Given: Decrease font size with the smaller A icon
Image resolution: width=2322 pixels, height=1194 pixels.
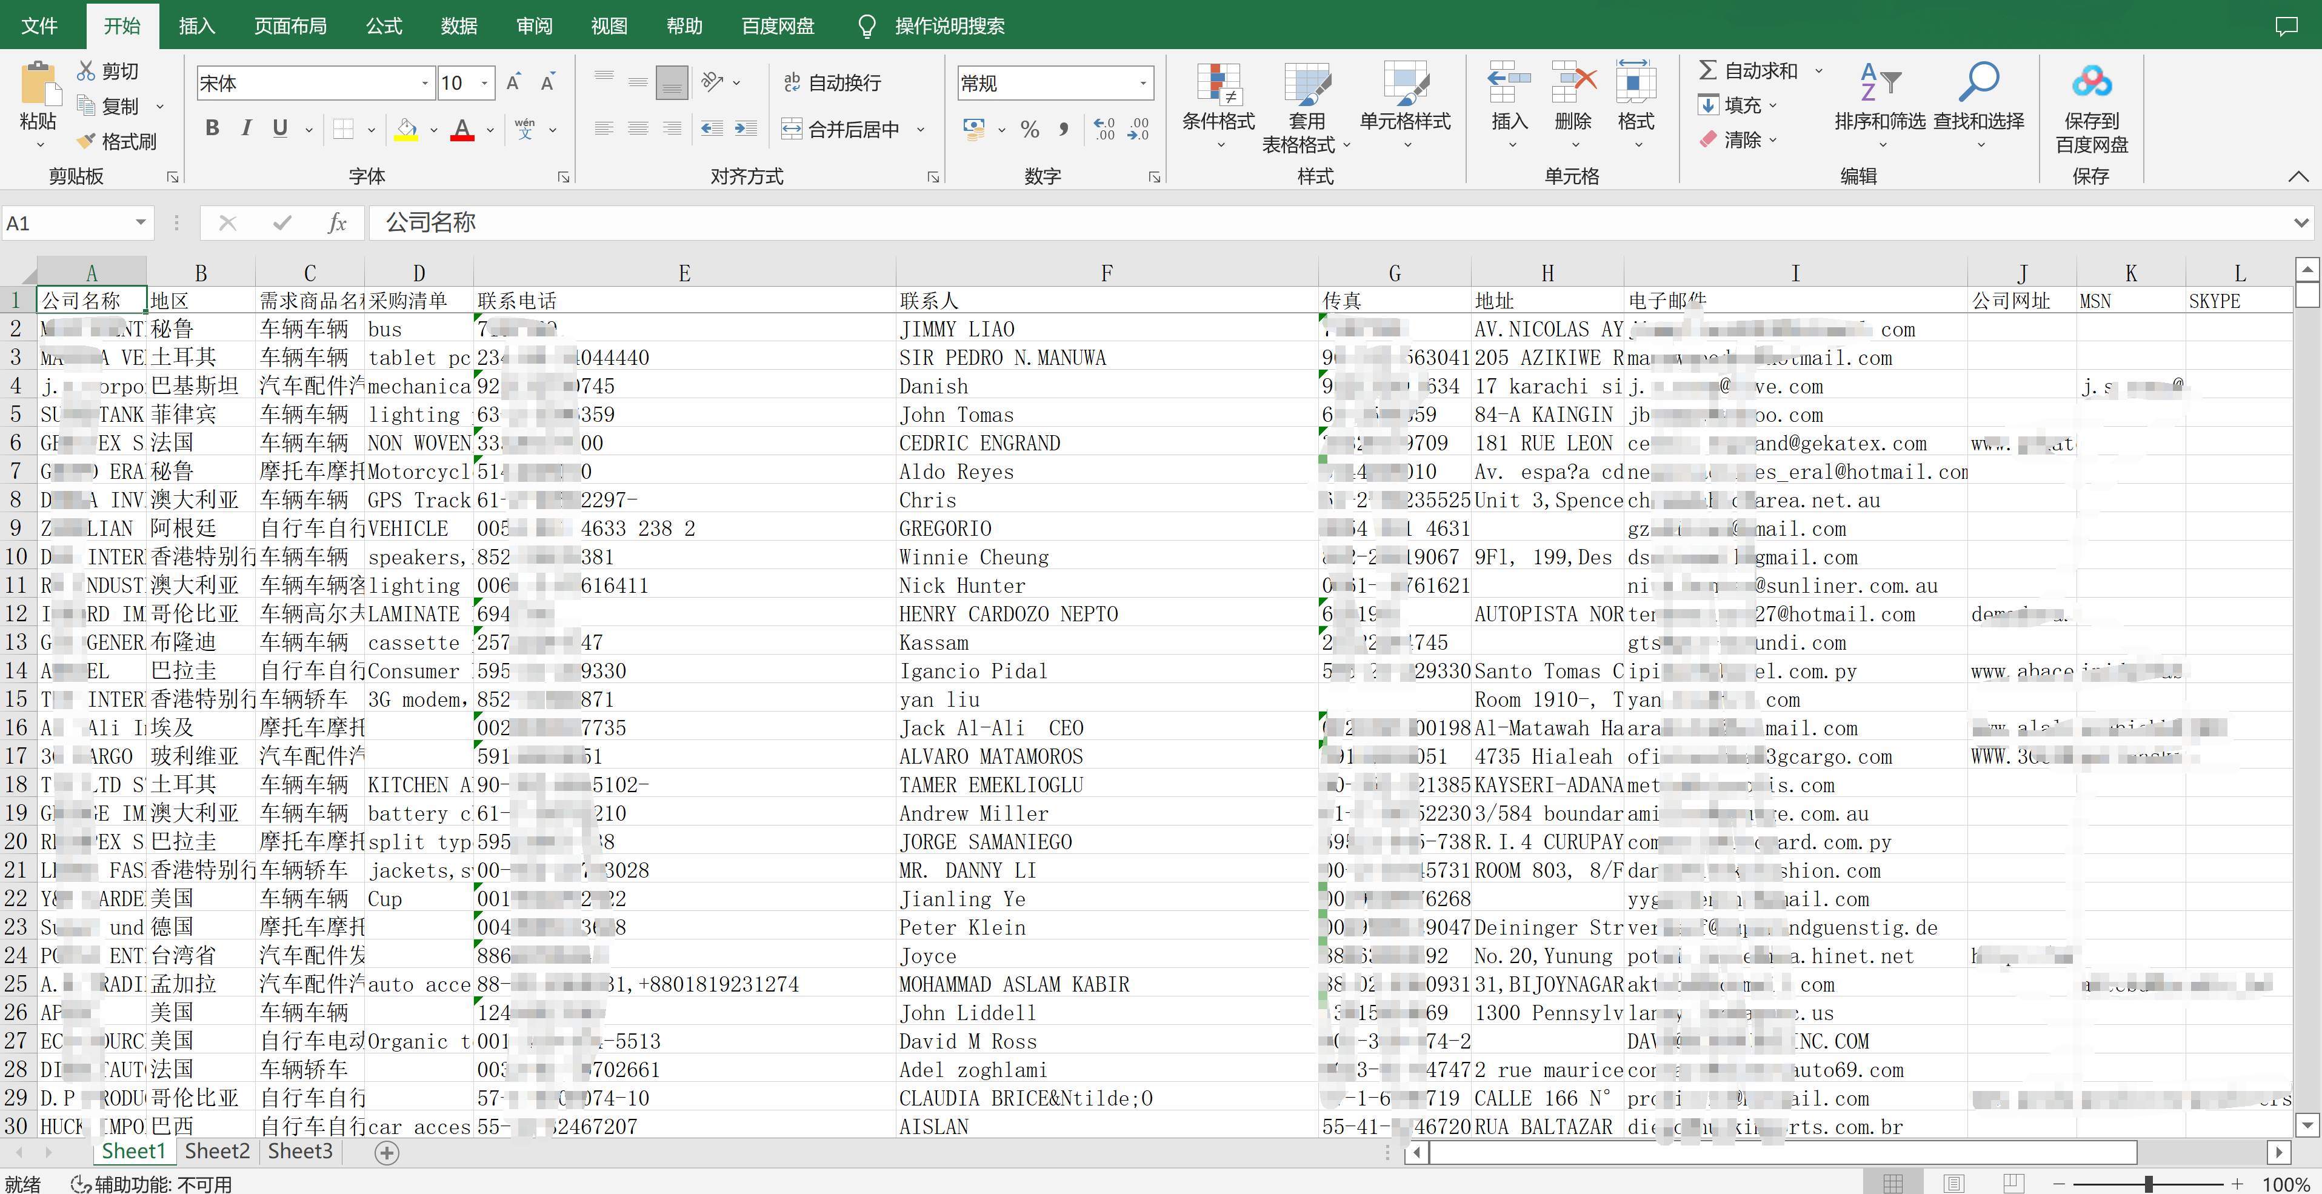Looking at the screenshot, I should coord(547,83).
